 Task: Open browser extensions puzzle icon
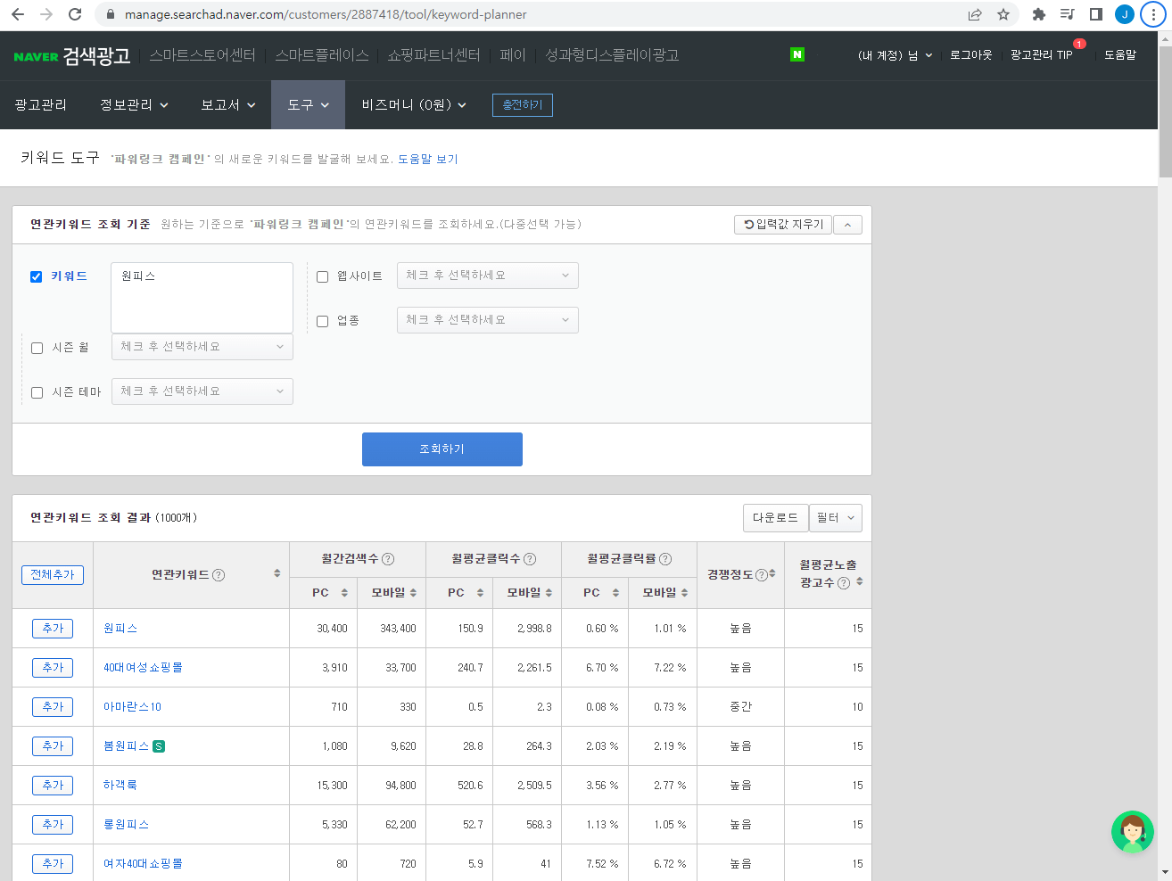click(1038, 14)
